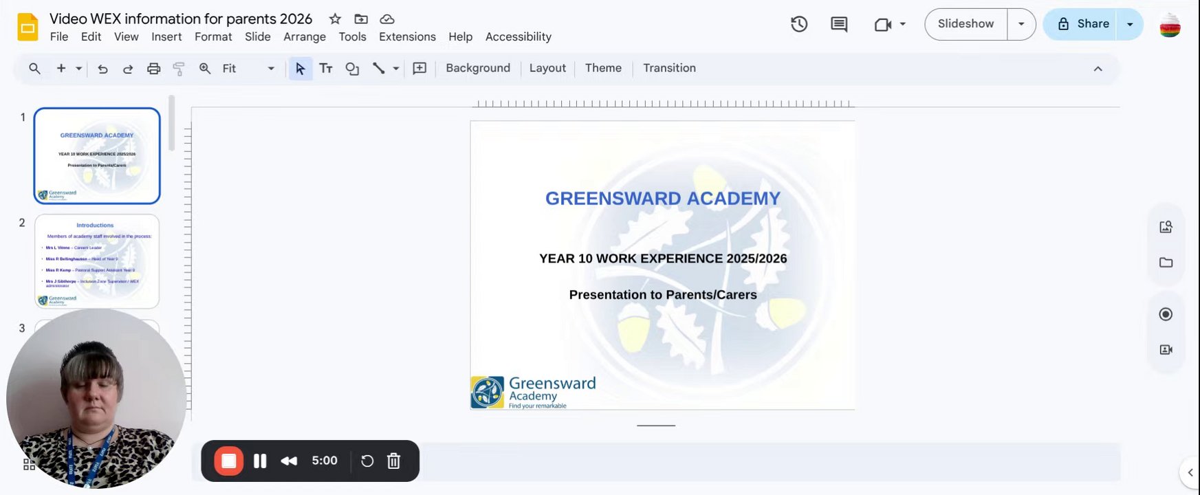Open Slideshow options dropdown arrow
The width and height of the screenshot is (1200, 495).
click(x=1021, y=24)
